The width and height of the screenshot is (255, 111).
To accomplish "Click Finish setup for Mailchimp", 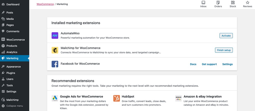I will [x=224, y=50].
